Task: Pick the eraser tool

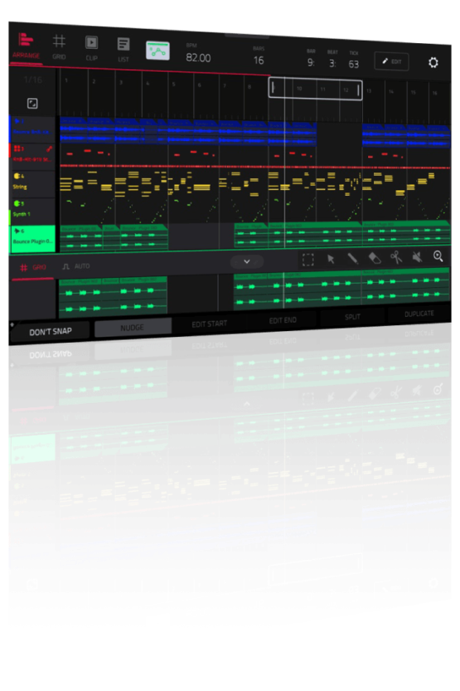Action: click(375, 257)
